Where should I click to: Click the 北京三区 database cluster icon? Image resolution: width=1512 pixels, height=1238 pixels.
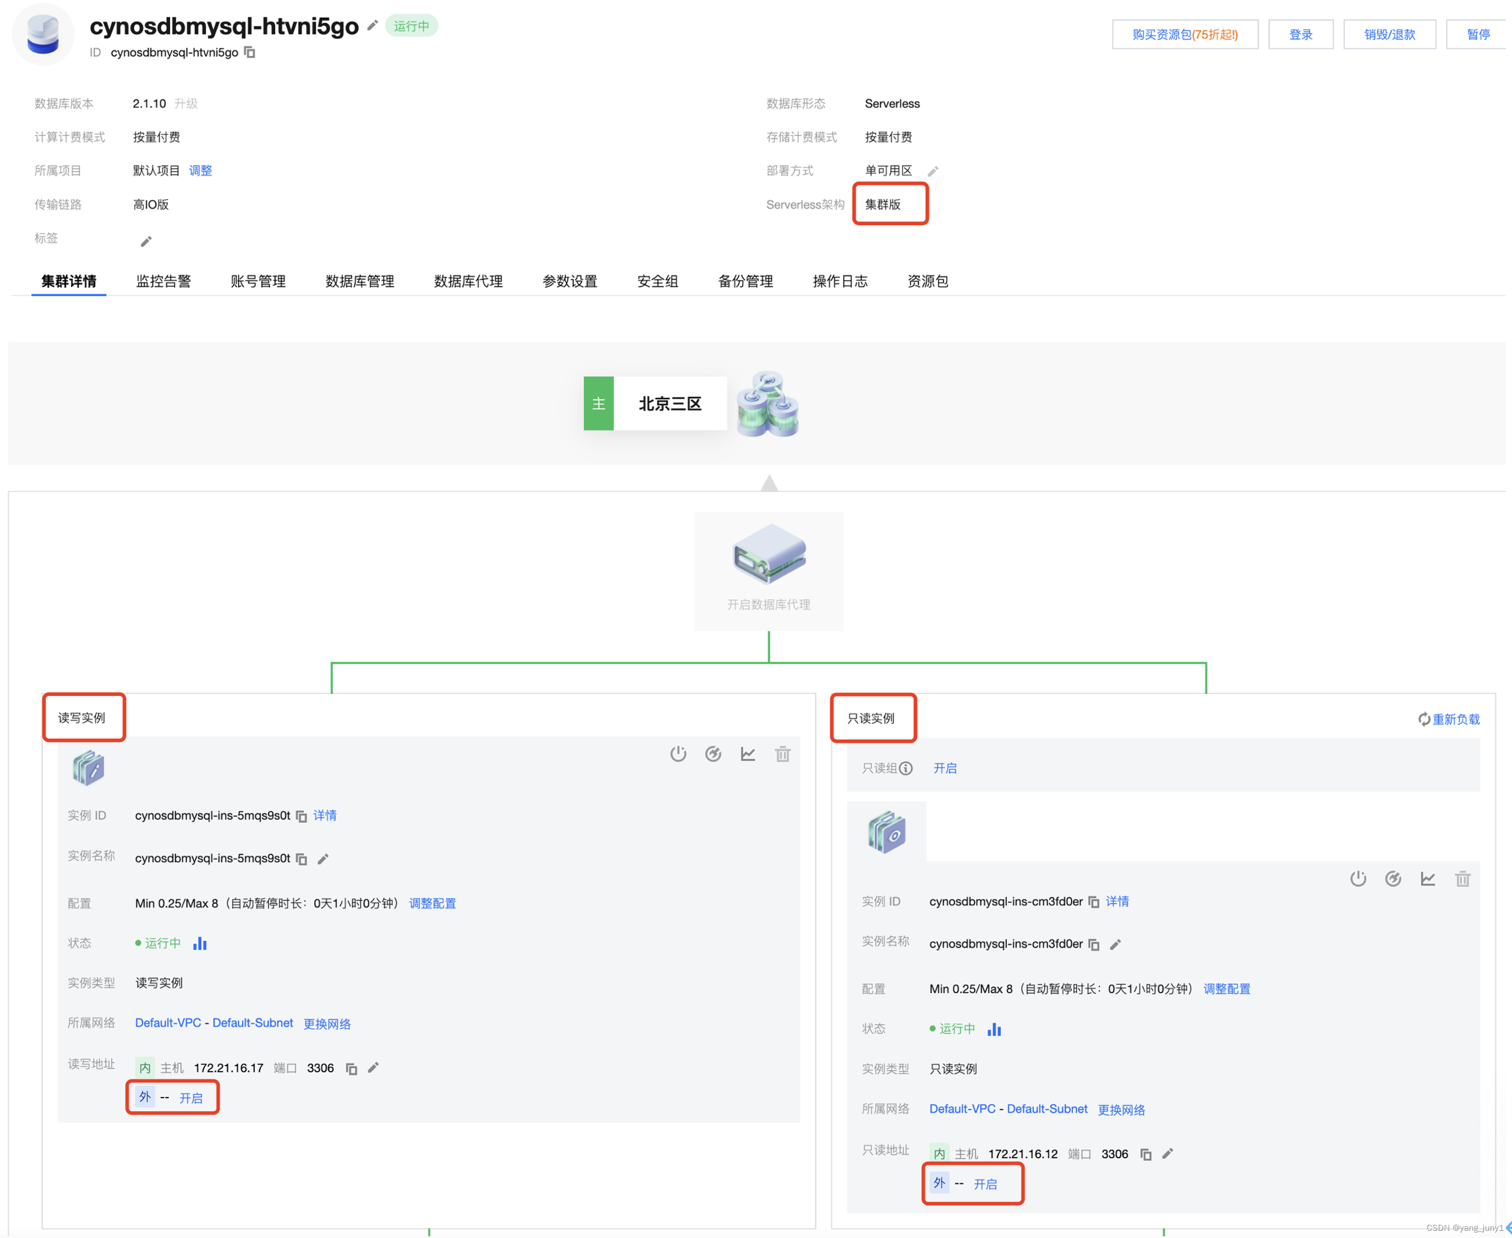click(768, 404)
